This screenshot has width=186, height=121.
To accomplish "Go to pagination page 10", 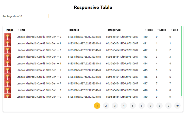I will pyautogui.click(x=177, y=106).
